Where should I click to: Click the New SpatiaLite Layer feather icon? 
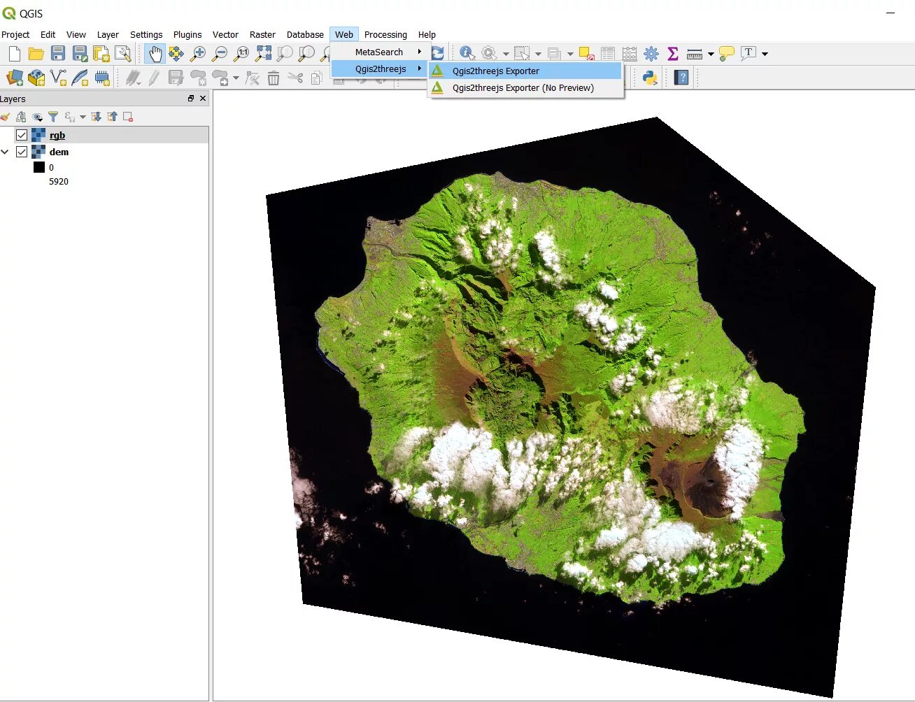coord(80,78)
